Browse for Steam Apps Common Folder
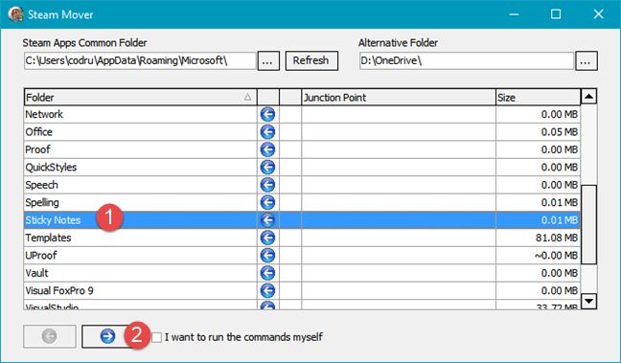 point(268,61)
